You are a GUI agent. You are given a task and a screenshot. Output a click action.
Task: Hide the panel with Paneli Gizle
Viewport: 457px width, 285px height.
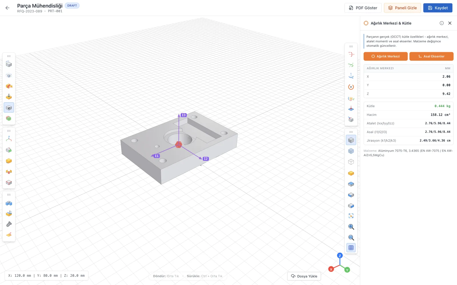[x=402, y=8]
